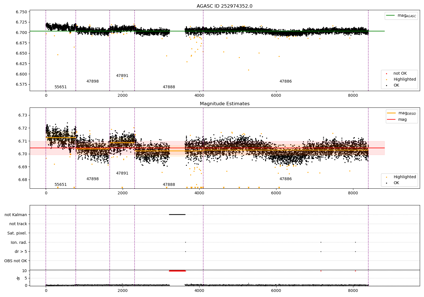Click OBSID label 47898 in the top panel

click(x=92, y=81)
